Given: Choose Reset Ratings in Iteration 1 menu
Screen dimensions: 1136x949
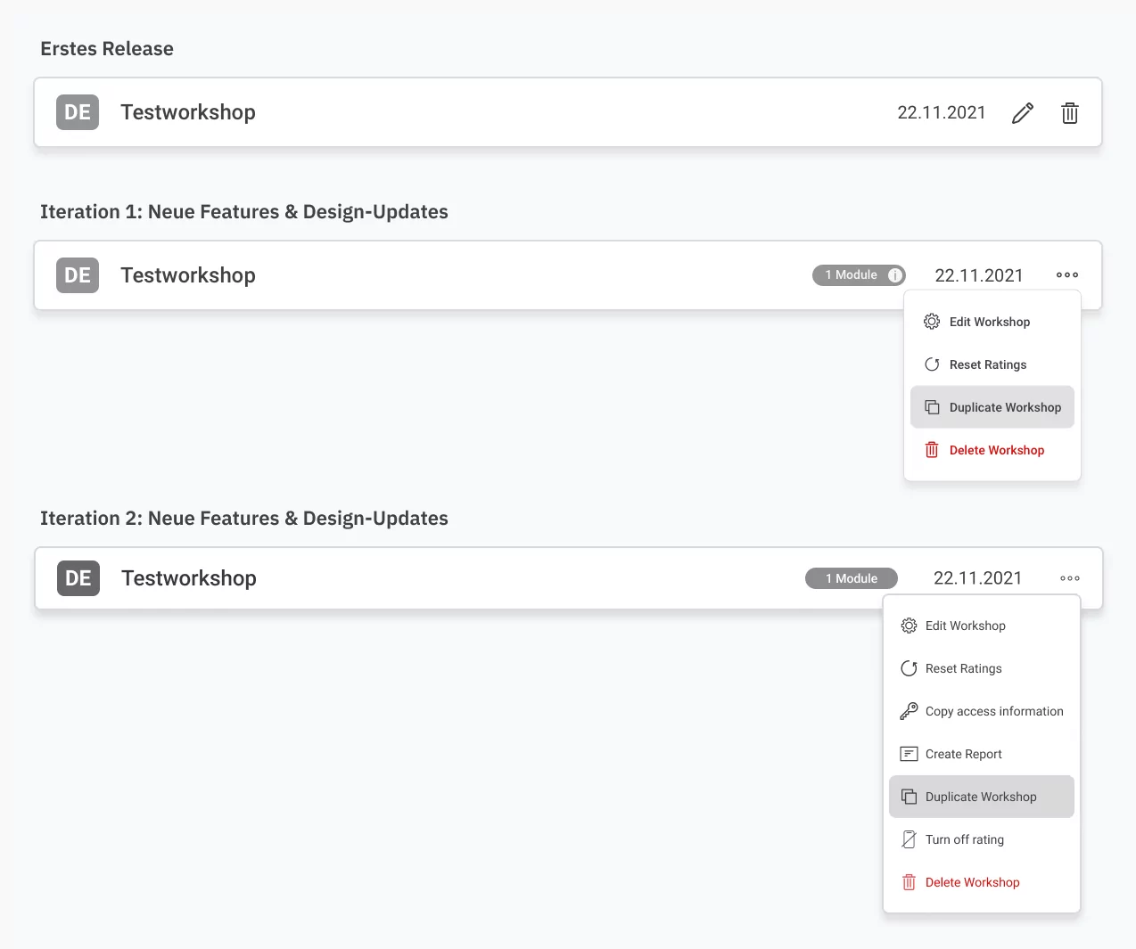Looking at the screenshot, I should [989, 364].
